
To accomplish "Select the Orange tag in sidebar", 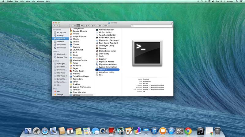I will coord(60,94).
